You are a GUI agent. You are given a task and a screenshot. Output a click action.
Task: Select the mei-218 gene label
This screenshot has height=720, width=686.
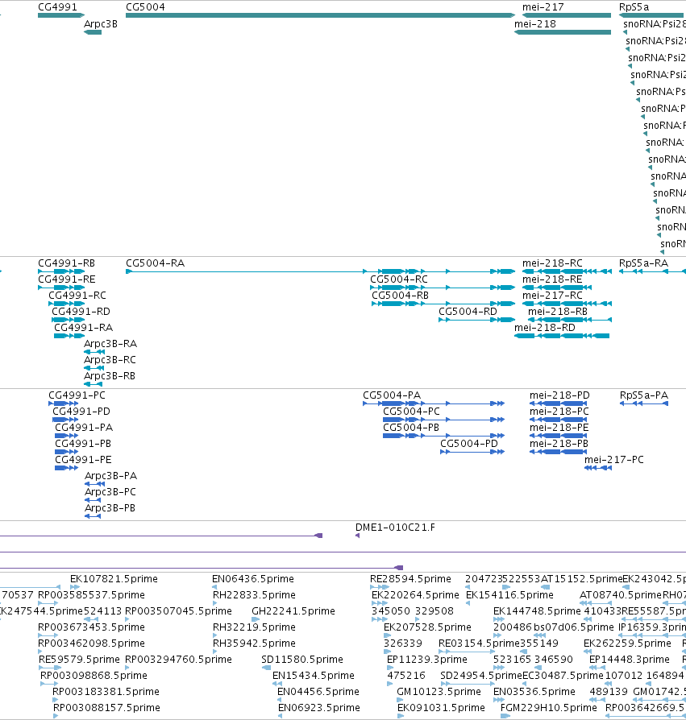[535, 24]
